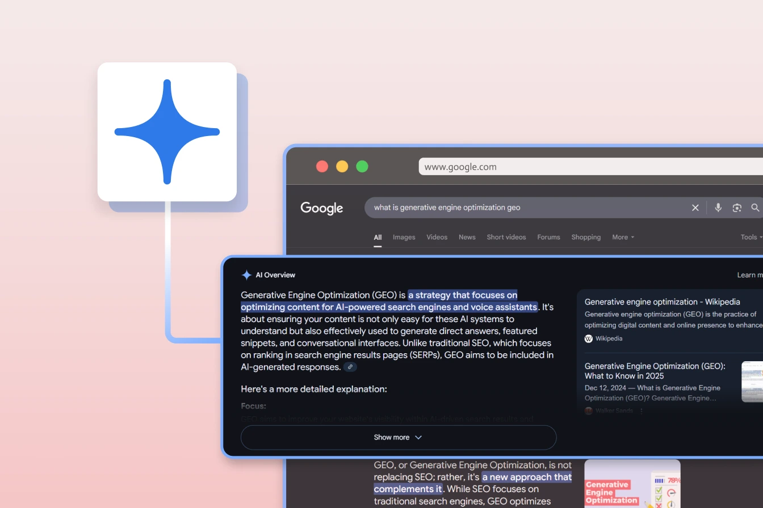Click the microphone voice search icon
Viewport: 763px width, 508px height.
click(718, 208)
